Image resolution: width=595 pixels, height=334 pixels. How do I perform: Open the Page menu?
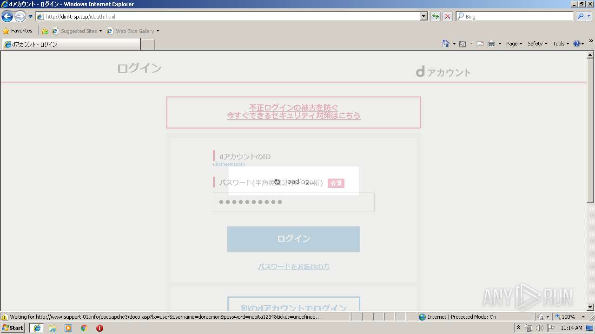[x=514, y=44]
